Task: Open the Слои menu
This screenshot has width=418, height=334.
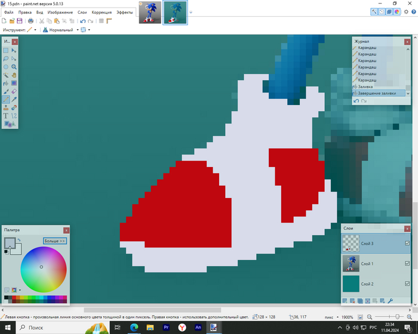Action: (82, 13)
